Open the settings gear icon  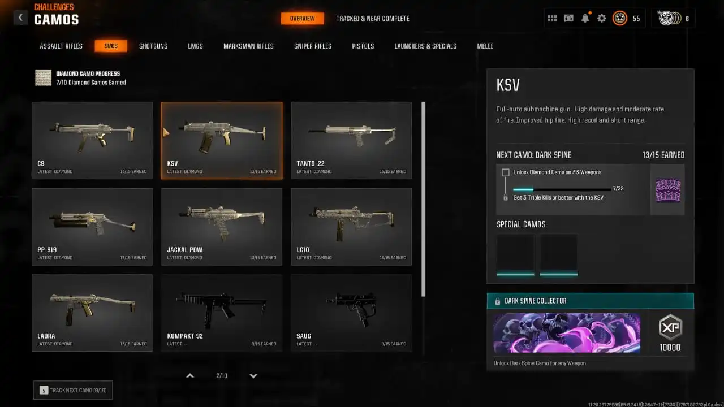click(602, 18)
